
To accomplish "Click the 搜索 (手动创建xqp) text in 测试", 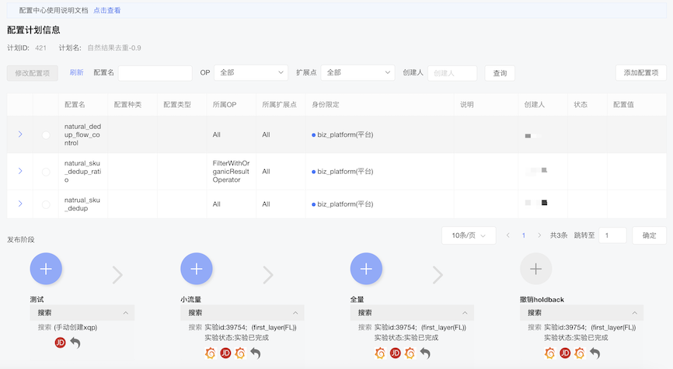I will [68, 327].
